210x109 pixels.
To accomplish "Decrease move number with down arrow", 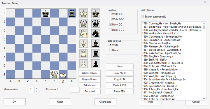I will 36,92.
